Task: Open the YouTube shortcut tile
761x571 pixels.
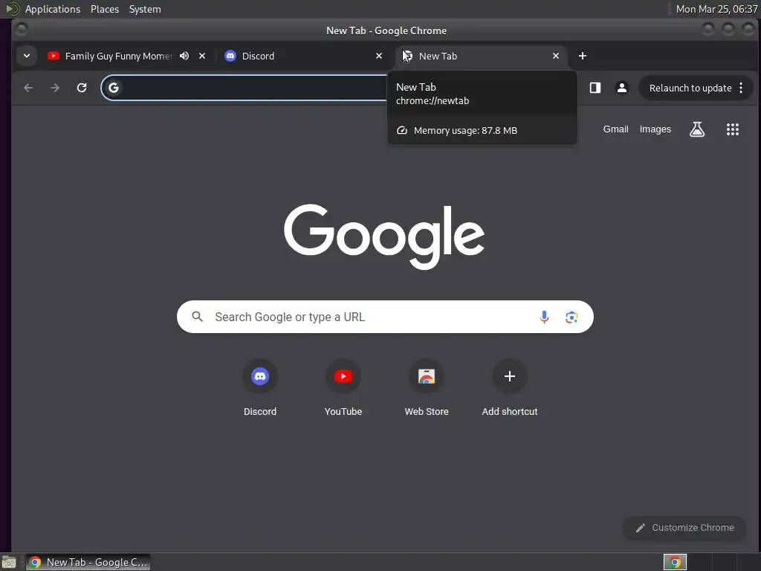Action: tap(343, 387)
